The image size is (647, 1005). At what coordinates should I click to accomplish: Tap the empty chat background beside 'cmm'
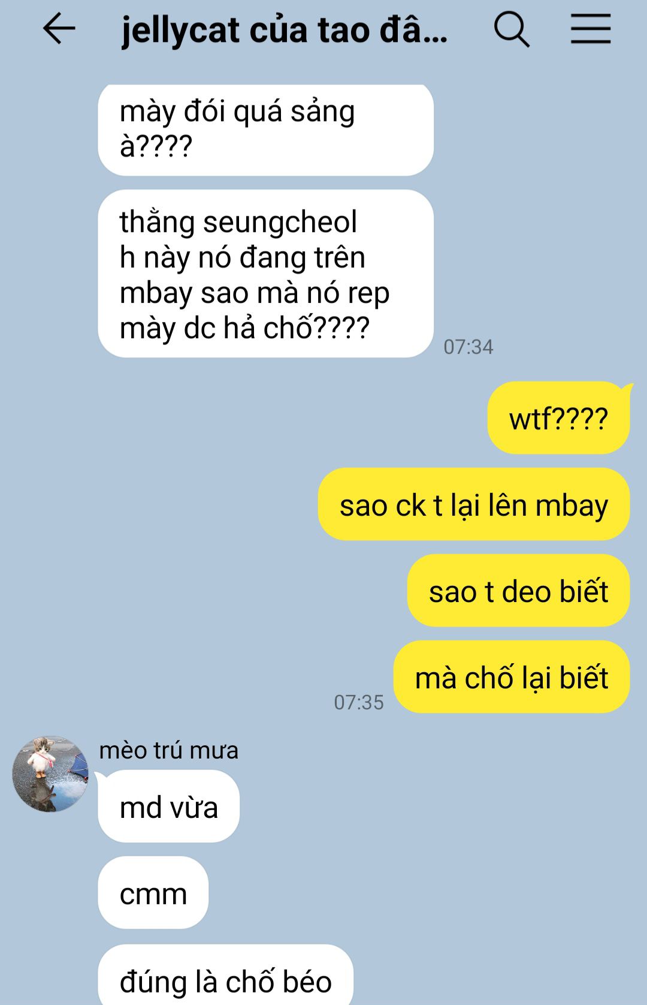pyautogui.click(x=419, y=893)
